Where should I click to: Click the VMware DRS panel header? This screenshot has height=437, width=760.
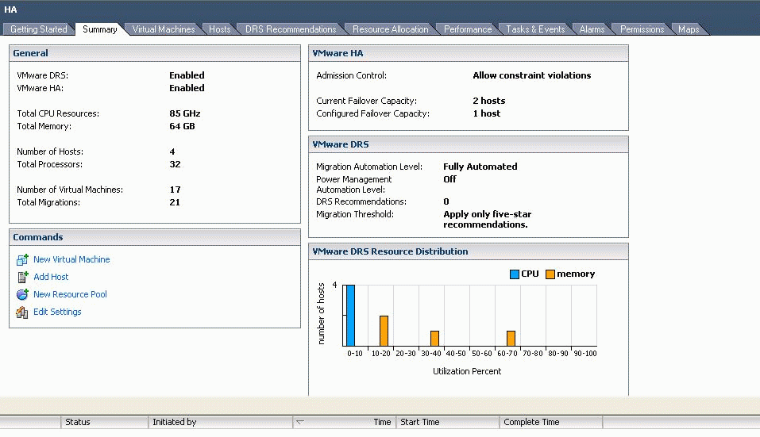point(469,144)
